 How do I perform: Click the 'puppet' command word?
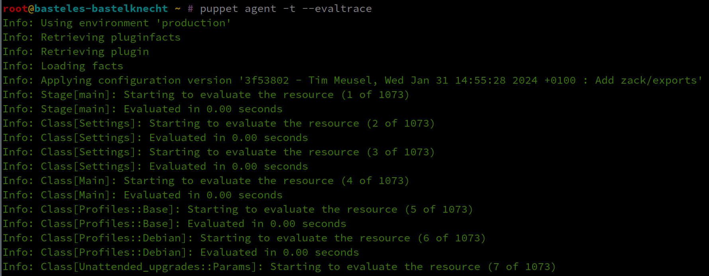[x=219, y=9]
